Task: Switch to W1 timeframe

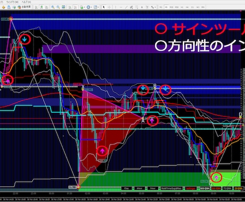Action: point(198,7)
